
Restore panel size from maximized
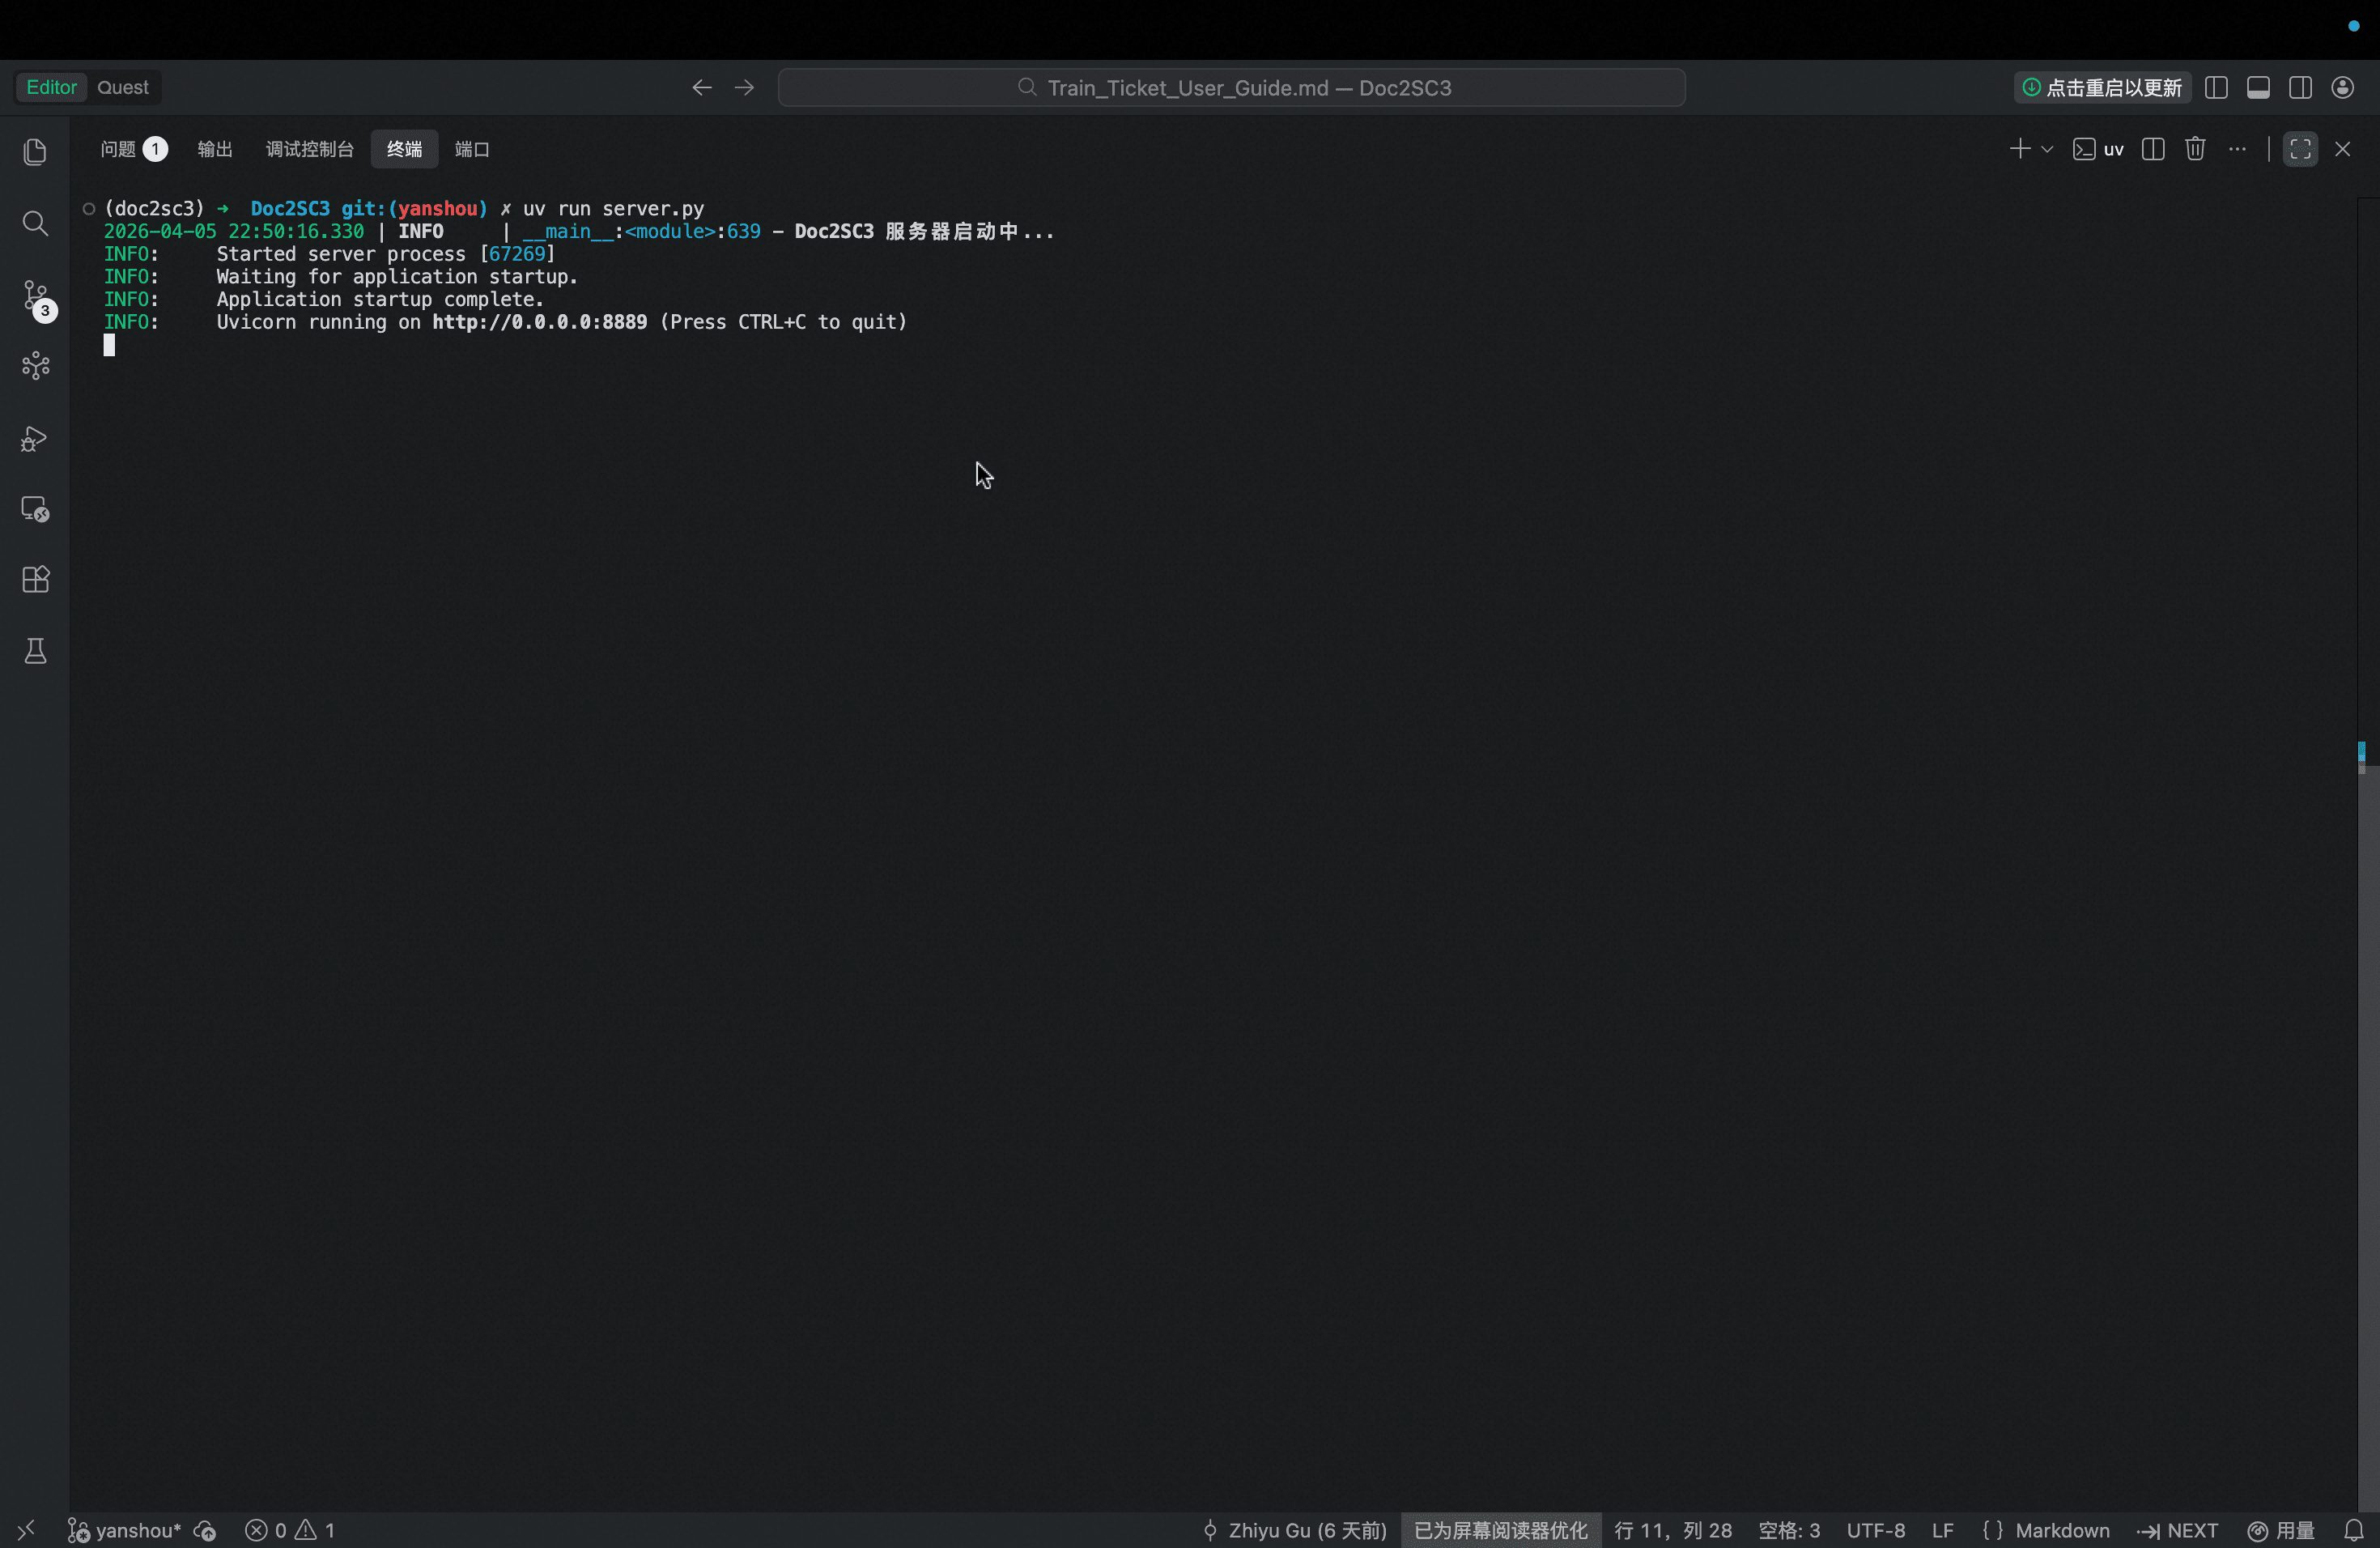tap(2300, 149)
